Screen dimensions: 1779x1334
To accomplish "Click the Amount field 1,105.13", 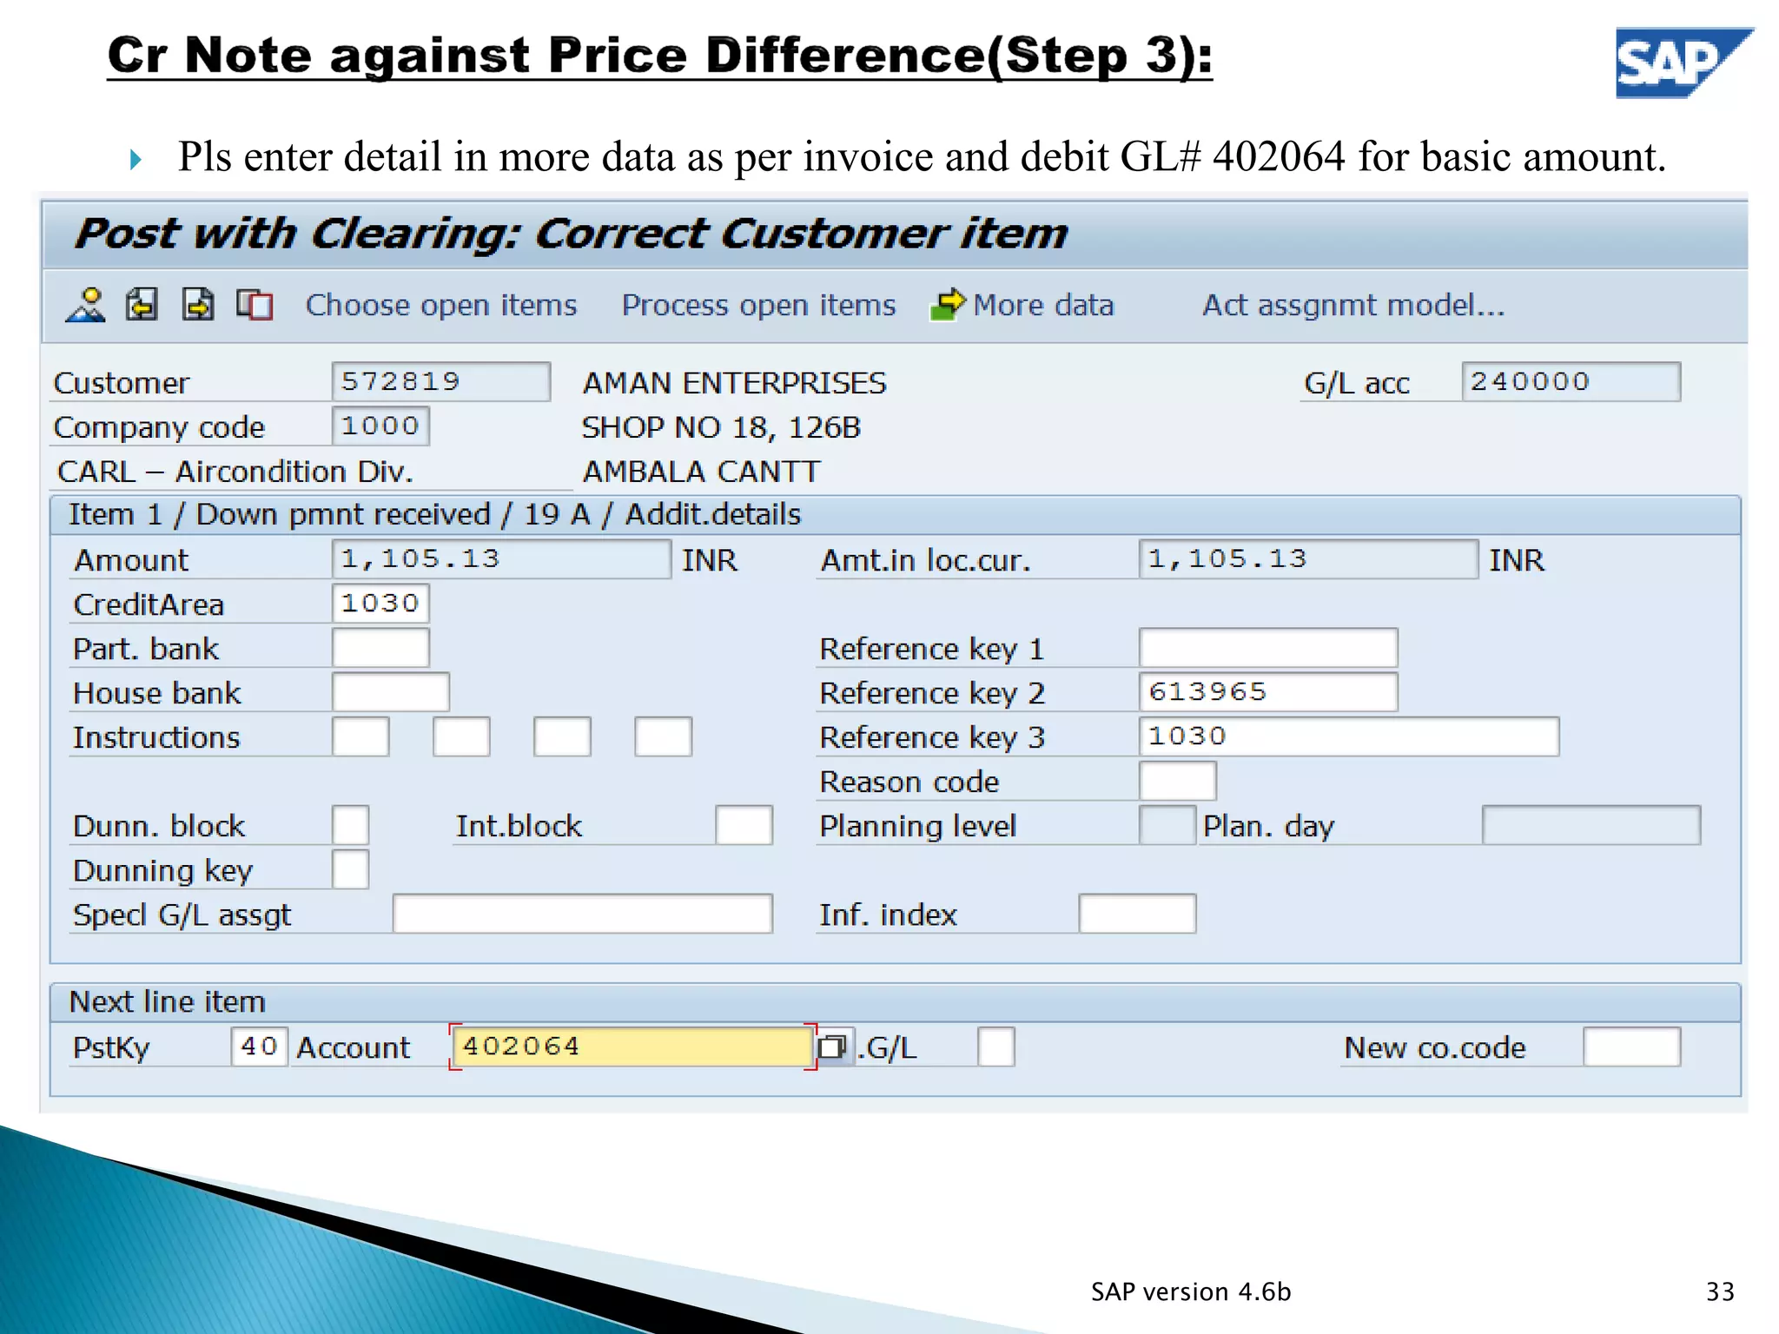I will (501, 559).
